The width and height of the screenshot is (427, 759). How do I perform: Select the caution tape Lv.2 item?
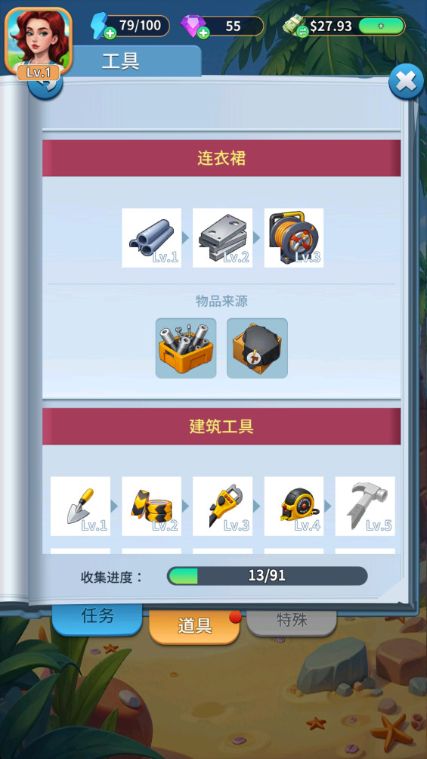152,507
